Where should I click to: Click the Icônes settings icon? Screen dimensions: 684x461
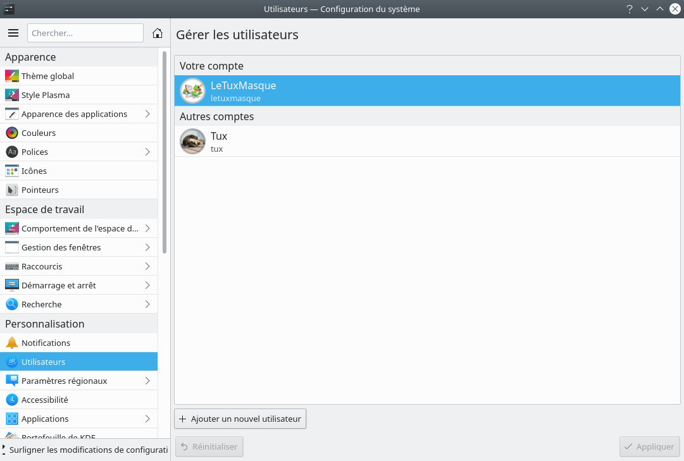(x=11, y=171)
